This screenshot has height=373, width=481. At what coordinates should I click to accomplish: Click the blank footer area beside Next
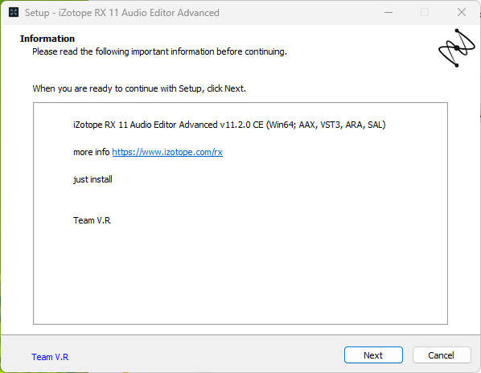pyautogui.click(x=206, y=355)
